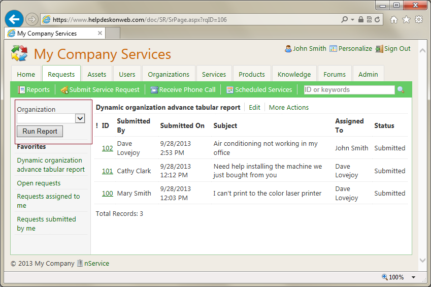
Task: Click the browser back arrow button
Action: tap(14, 19)
